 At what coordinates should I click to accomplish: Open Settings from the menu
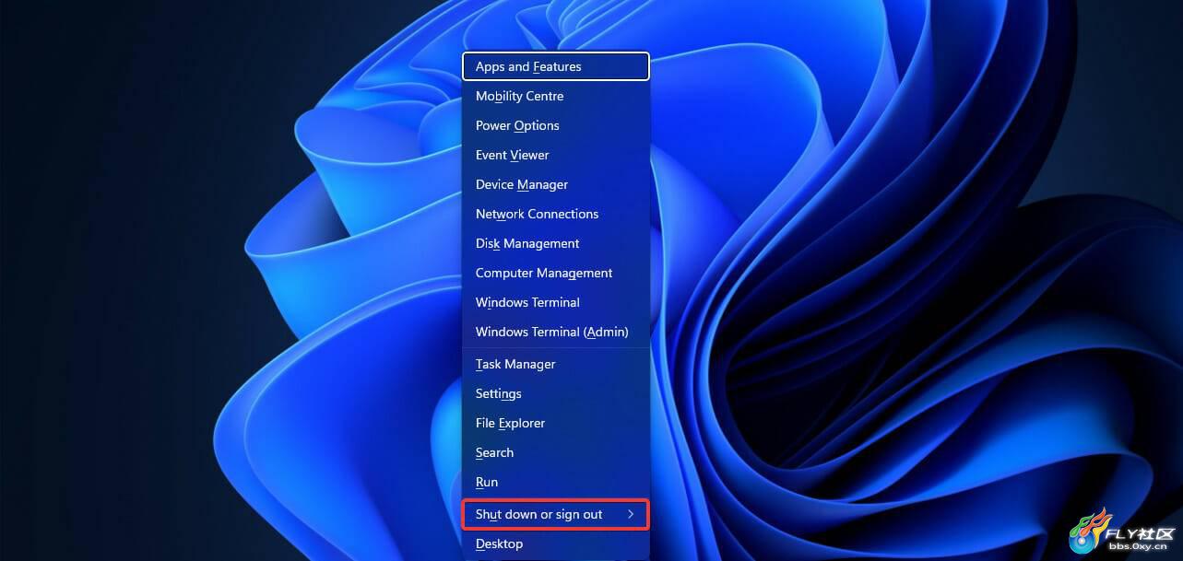(556, 393)
